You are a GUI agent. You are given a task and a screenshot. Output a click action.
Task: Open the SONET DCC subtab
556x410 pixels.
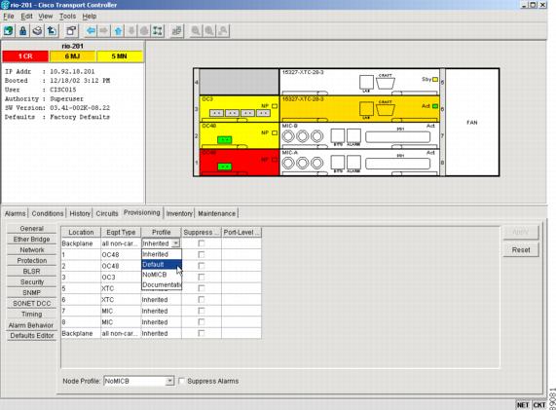click(31, 303)
